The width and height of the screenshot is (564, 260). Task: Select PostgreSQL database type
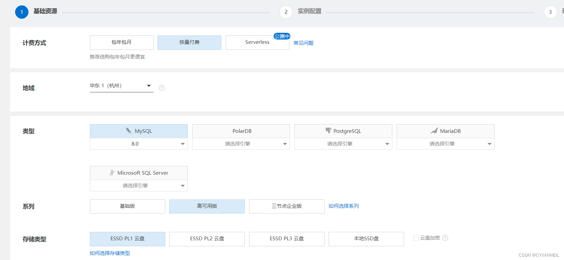(x=343, y=131)
